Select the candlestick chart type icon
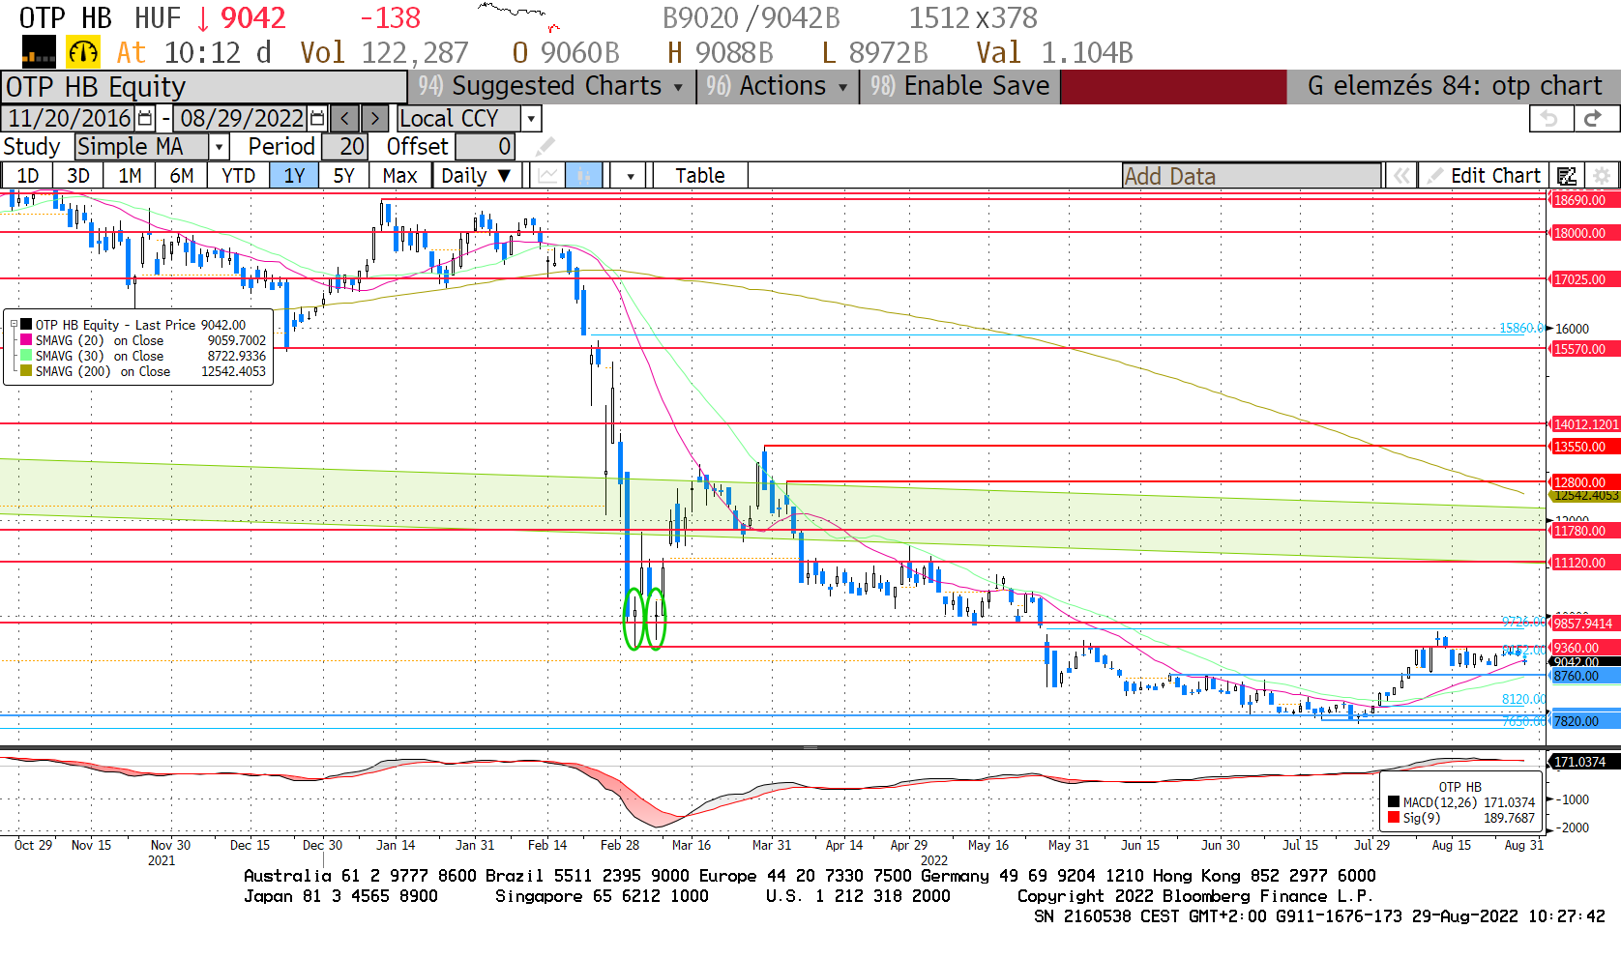Screen dimensions: 1621x958 click(584, 176)
